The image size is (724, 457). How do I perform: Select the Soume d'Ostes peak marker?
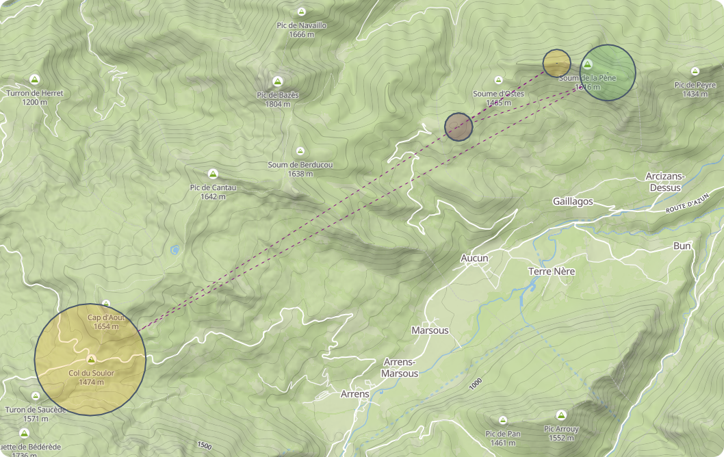[498, 80]
